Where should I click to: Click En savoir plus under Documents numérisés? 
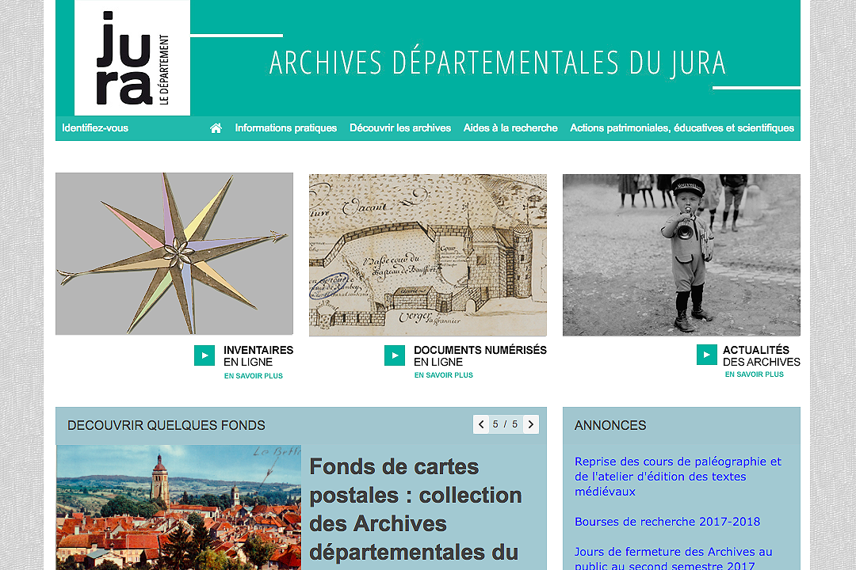pyautogui.click(x=443, y=375)
